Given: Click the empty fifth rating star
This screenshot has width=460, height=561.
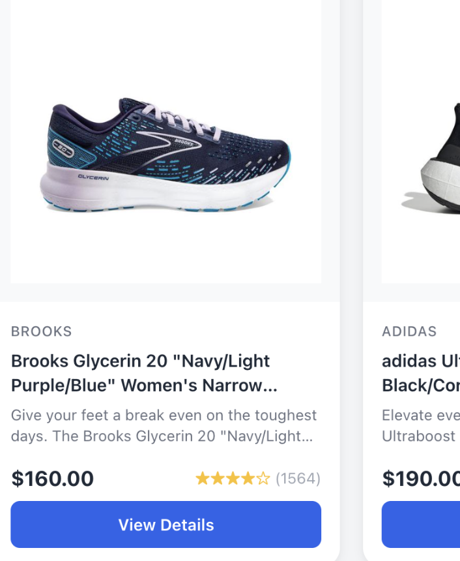Looking at the screenshot, I should click(263, 478).
